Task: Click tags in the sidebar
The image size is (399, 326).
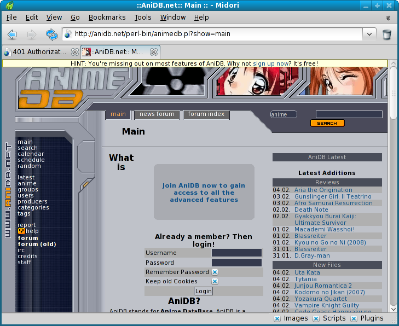Action: pyautogui.click(x=24, y=214)
